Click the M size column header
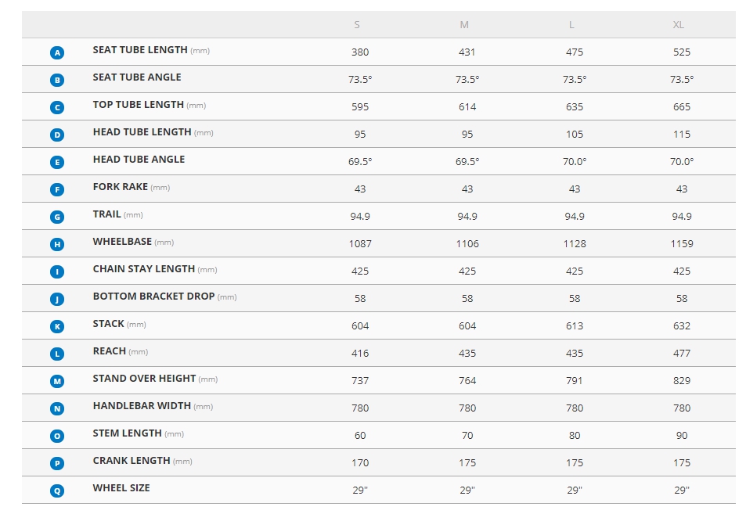The image size is (746, 514). point(464,25)
